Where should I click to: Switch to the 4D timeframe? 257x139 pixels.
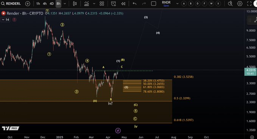(x=51, y=4)
